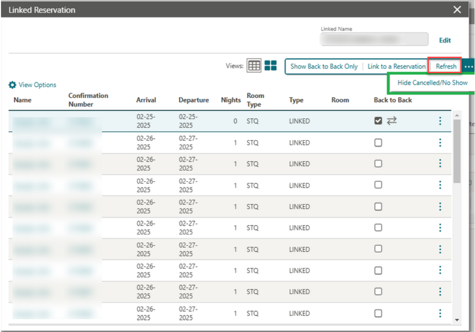Click the Nights value 0 in the first row

[235, 121]
